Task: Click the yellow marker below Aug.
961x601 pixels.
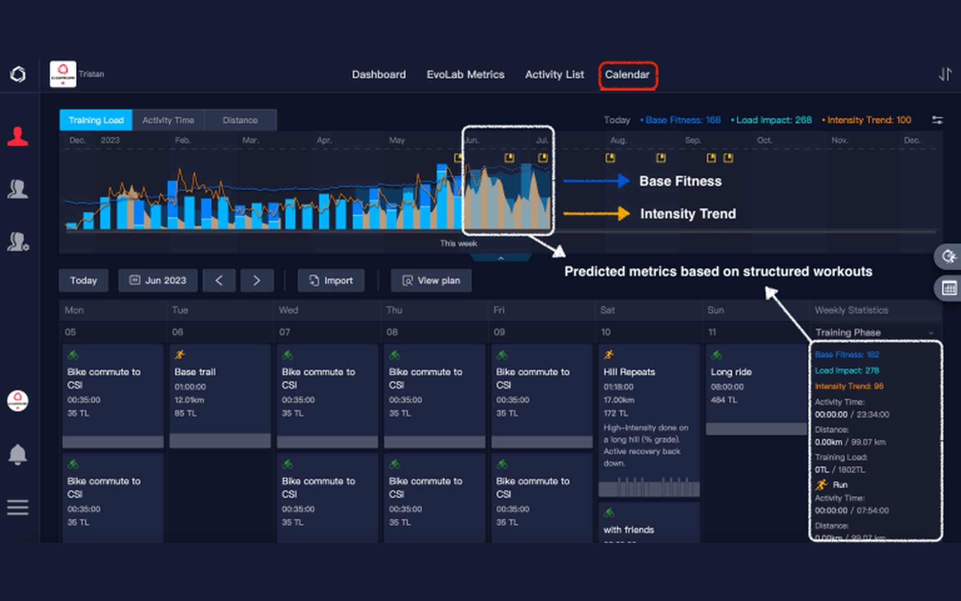Action: click(610, 158)
